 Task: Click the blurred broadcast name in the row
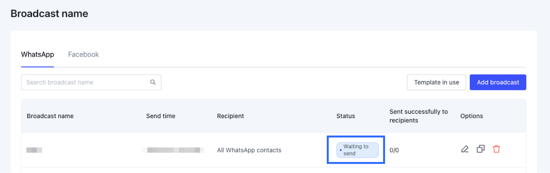click(x=34, y=150)
